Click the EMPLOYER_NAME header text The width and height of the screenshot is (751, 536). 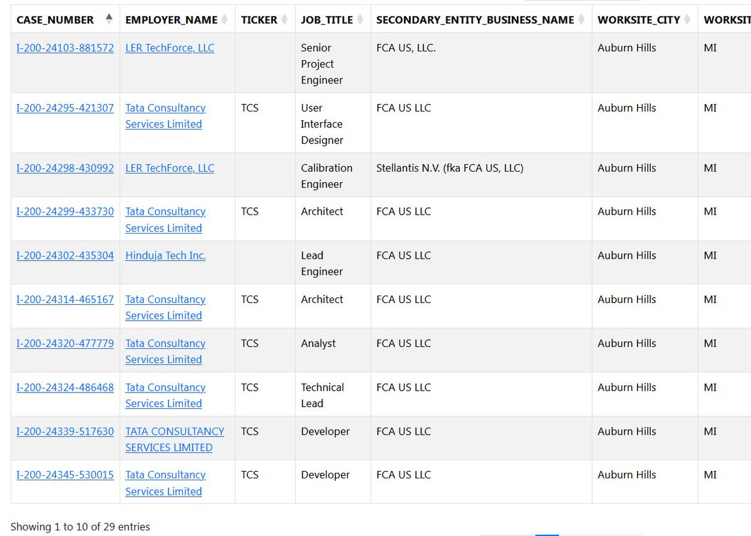coord(171,19)
